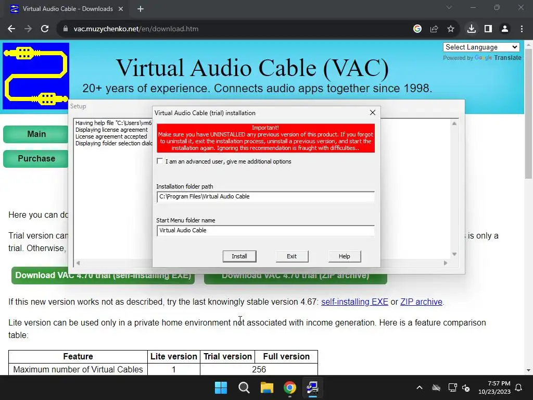Click the VAC yellow cable logo
Screen dimensions: 533x400
pyautogui.click(x=36, y=76)
